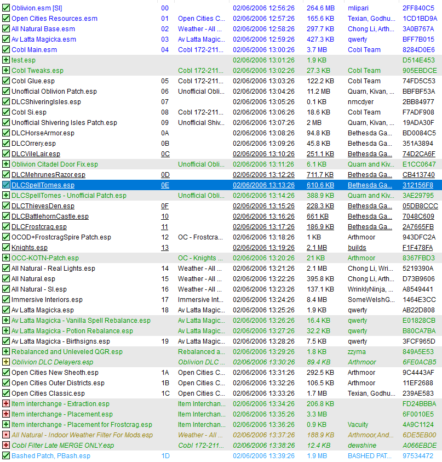The width and height of the screenshot is (442, 462).
Task: Select the DLCBattlehornCastle.esp file name
Action: [50, 216]
